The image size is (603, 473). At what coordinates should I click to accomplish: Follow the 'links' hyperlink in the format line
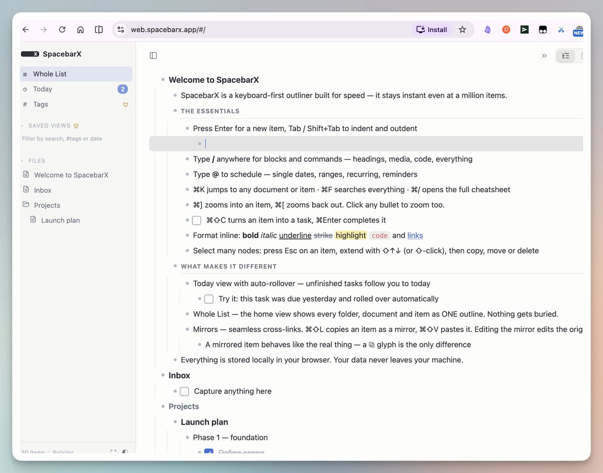415,235
